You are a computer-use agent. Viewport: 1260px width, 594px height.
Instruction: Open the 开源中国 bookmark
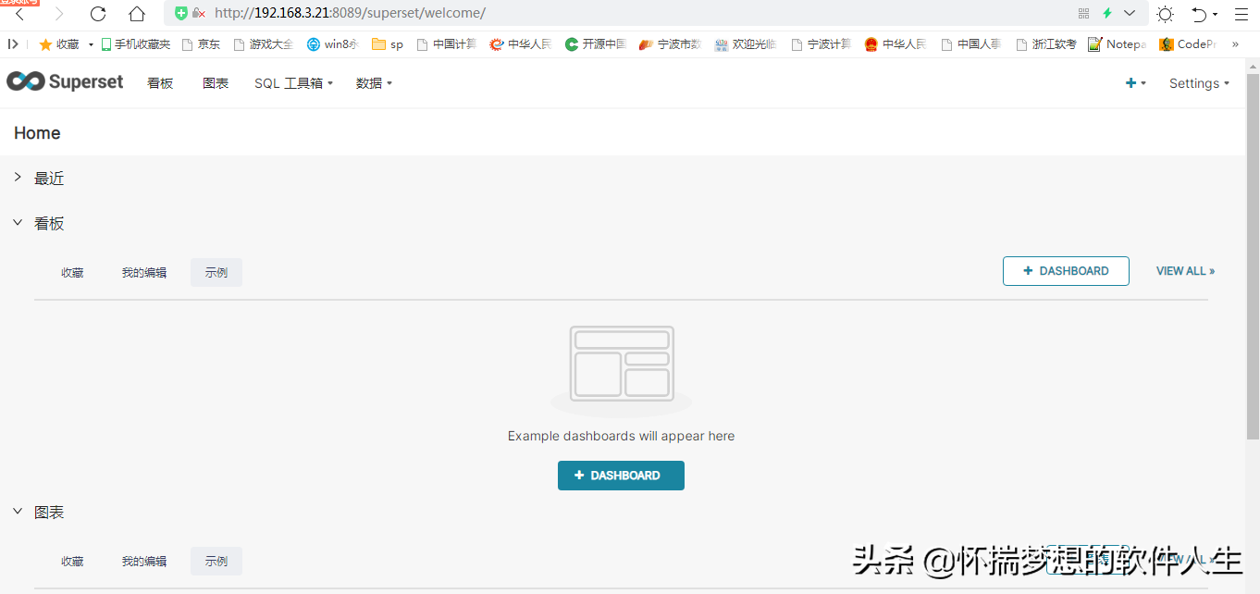click(596, 43)
